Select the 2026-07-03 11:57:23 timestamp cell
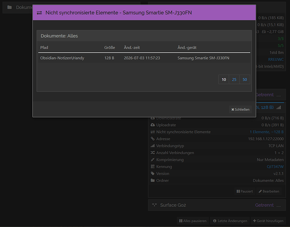The height and width of the screenshot is (227, 290). [142, 58]
